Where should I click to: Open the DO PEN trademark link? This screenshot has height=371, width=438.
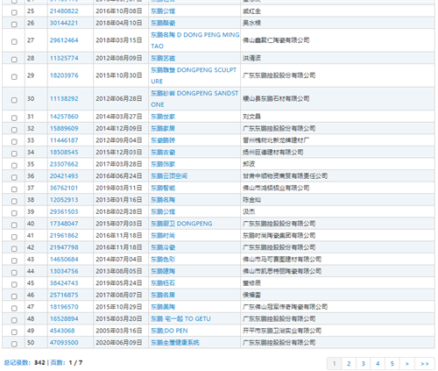[x=169, y=331]
